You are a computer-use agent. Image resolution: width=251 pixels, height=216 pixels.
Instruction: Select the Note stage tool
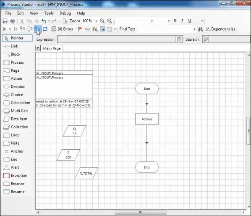[x=11, y=143]
